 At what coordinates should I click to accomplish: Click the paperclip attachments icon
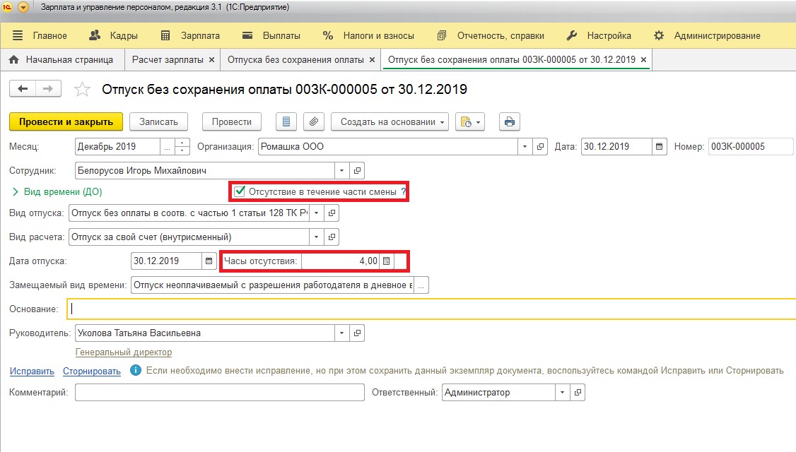point(314,121)
